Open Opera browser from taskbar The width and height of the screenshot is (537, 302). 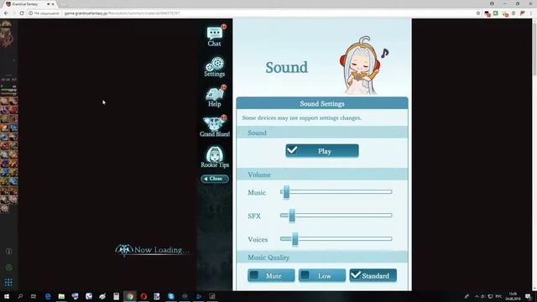(143, 296)
